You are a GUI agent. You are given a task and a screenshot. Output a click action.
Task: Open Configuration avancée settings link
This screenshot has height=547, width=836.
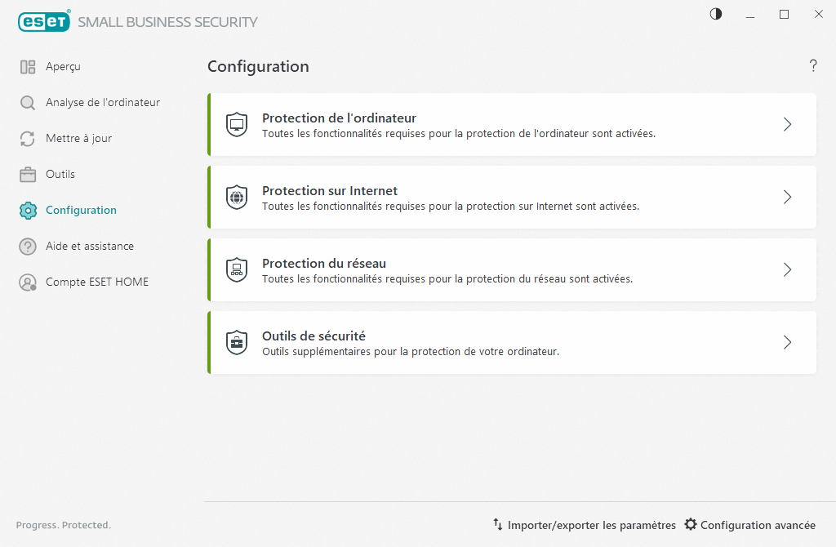click(x=749, y=525)
